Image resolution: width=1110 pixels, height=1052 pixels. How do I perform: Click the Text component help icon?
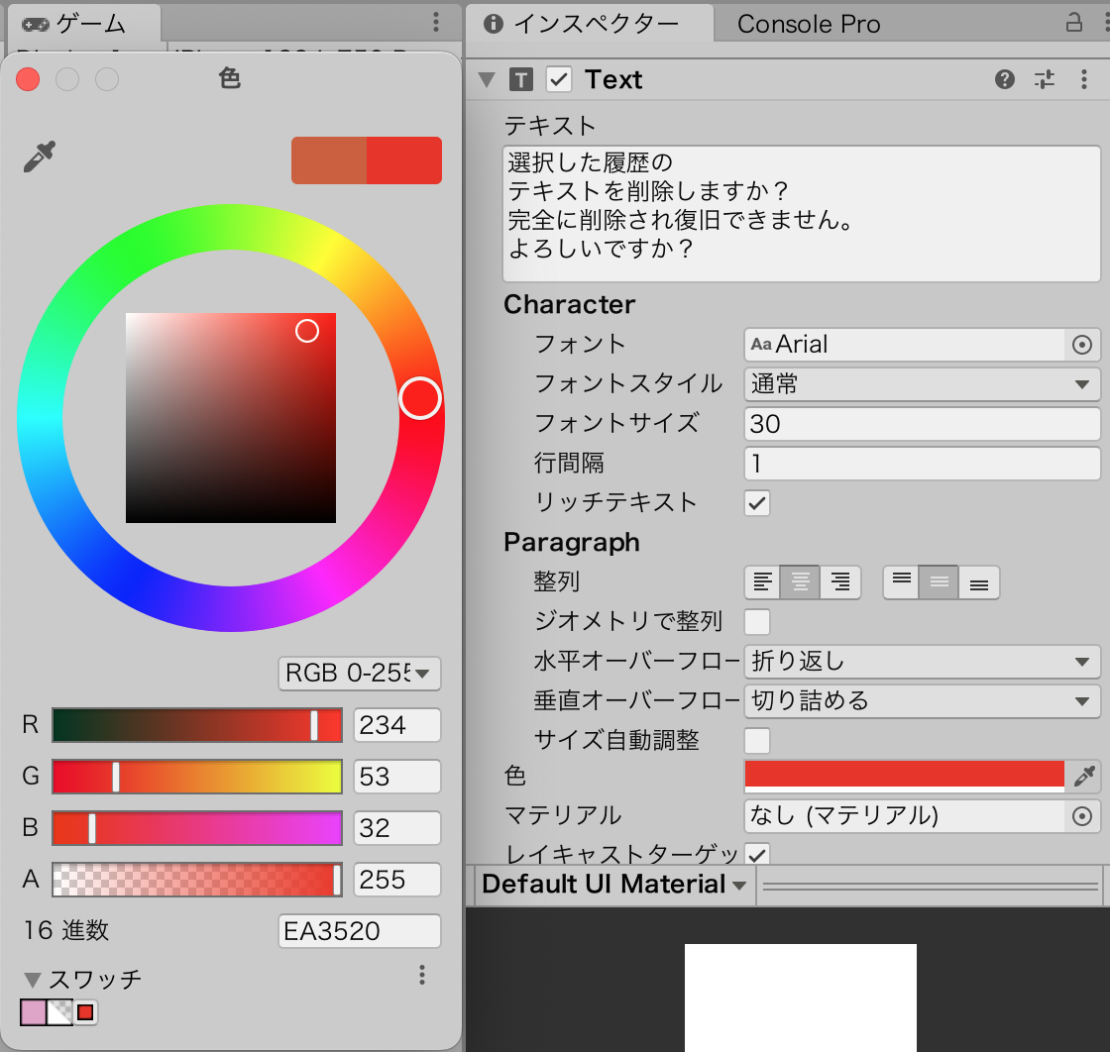click(1005, 79)
